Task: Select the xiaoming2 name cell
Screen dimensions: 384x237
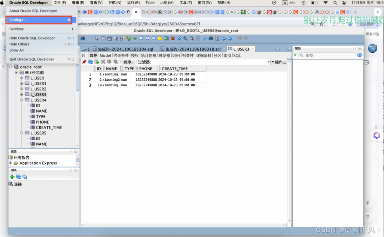Action: pos(111,80)
